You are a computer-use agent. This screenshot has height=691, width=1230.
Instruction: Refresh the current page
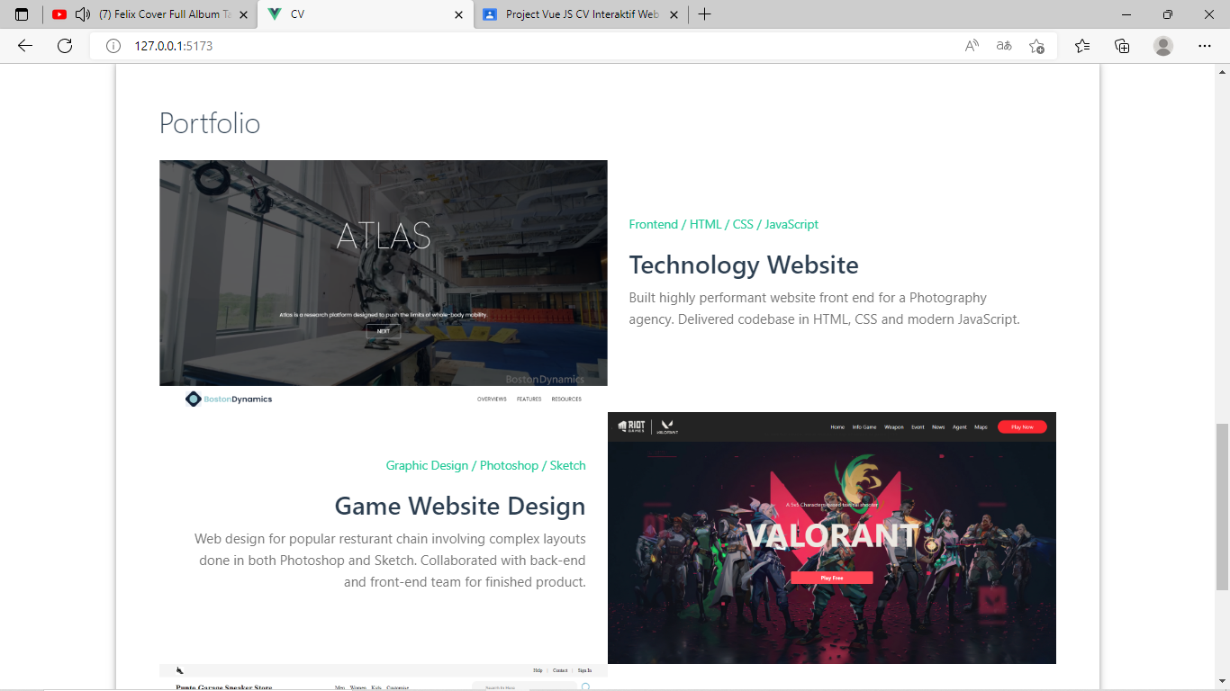pyautogui.click(x=65, y=46)
